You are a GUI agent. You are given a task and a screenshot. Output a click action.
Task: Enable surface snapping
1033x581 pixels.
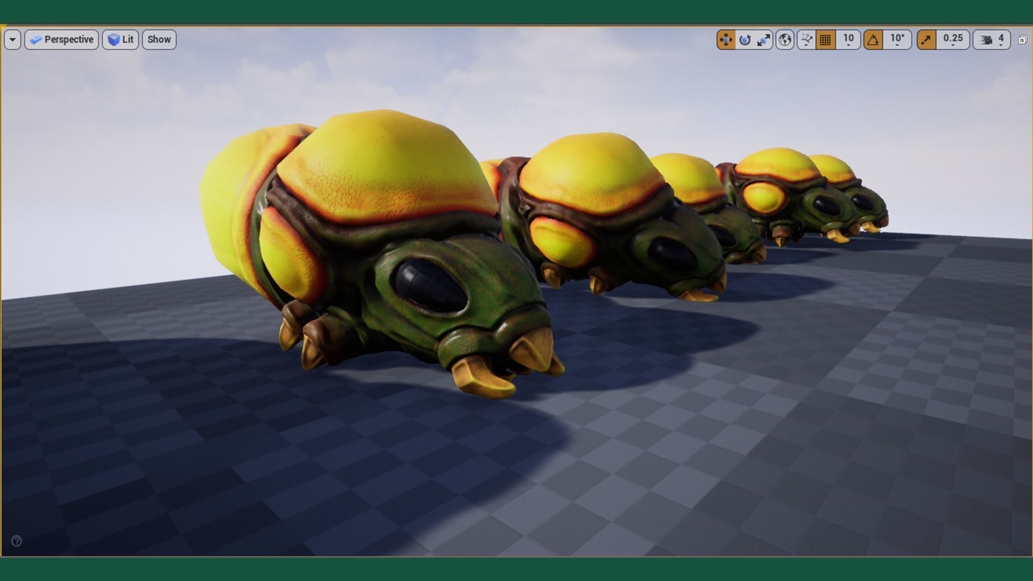806,39
